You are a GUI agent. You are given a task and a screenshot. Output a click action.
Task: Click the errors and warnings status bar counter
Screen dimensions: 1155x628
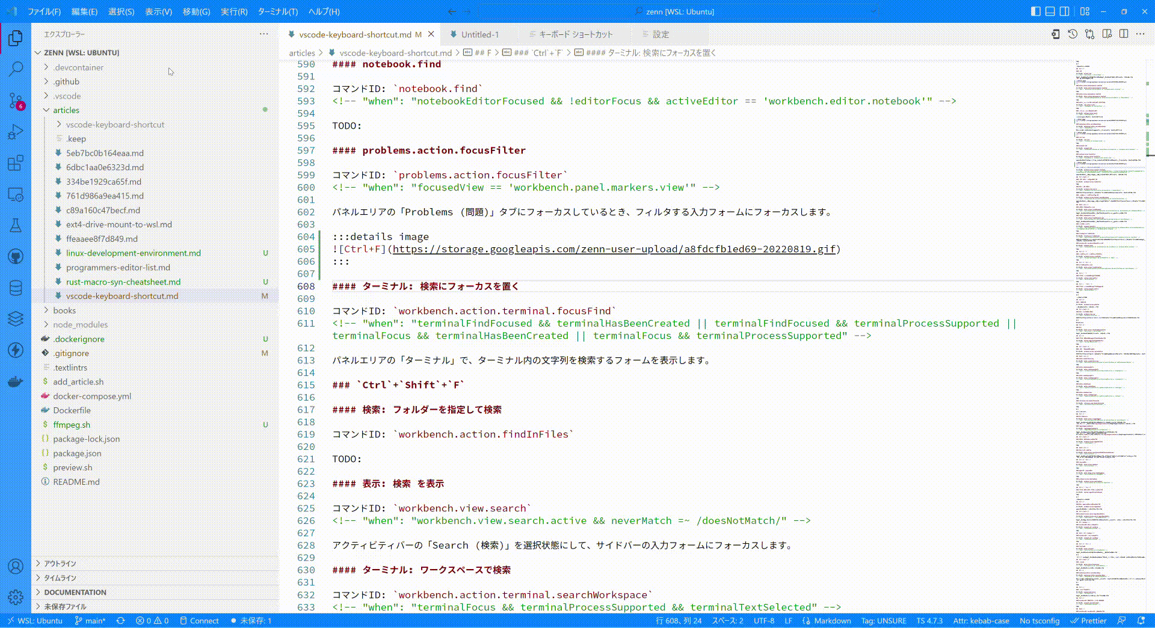152,621
